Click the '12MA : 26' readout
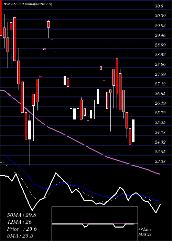172x241 pixels. (x=19, y=222)
